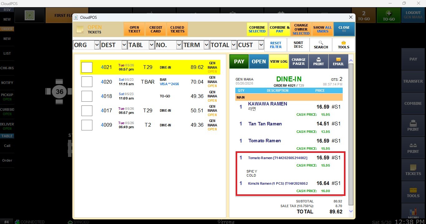Screen dimensions: 426x224
Task: Click the blue OPEN button in ticket panel
Action: [259, 61]
